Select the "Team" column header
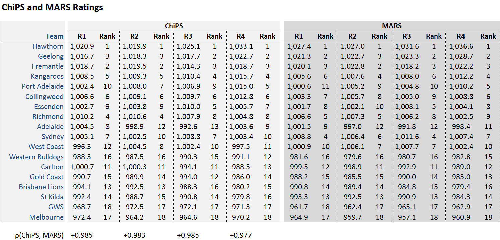Image resolution: width=500 pixels, height=240 pixels. (x=55, y=36)
